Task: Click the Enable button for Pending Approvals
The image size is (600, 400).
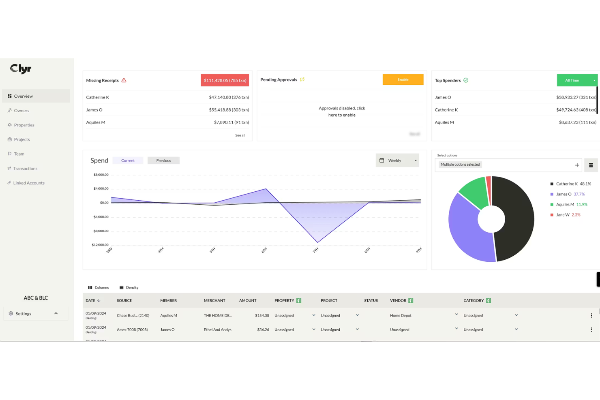Action: [x=403, y=79]
